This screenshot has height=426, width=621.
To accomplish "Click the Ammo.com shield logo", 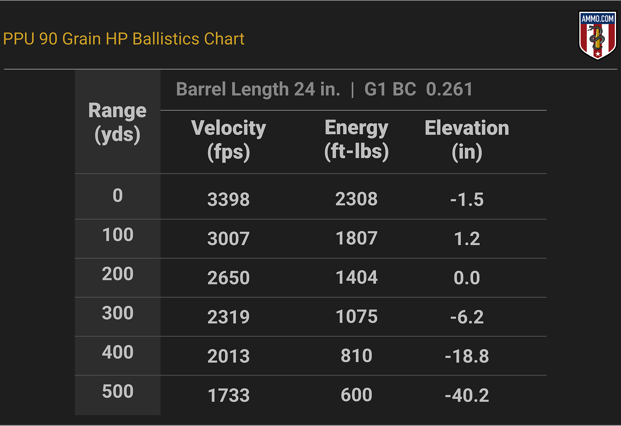I will point(598,36).
